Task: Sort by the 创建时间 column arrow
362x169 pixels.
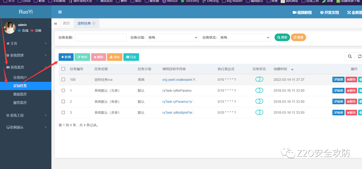Action: coord(292,69)
